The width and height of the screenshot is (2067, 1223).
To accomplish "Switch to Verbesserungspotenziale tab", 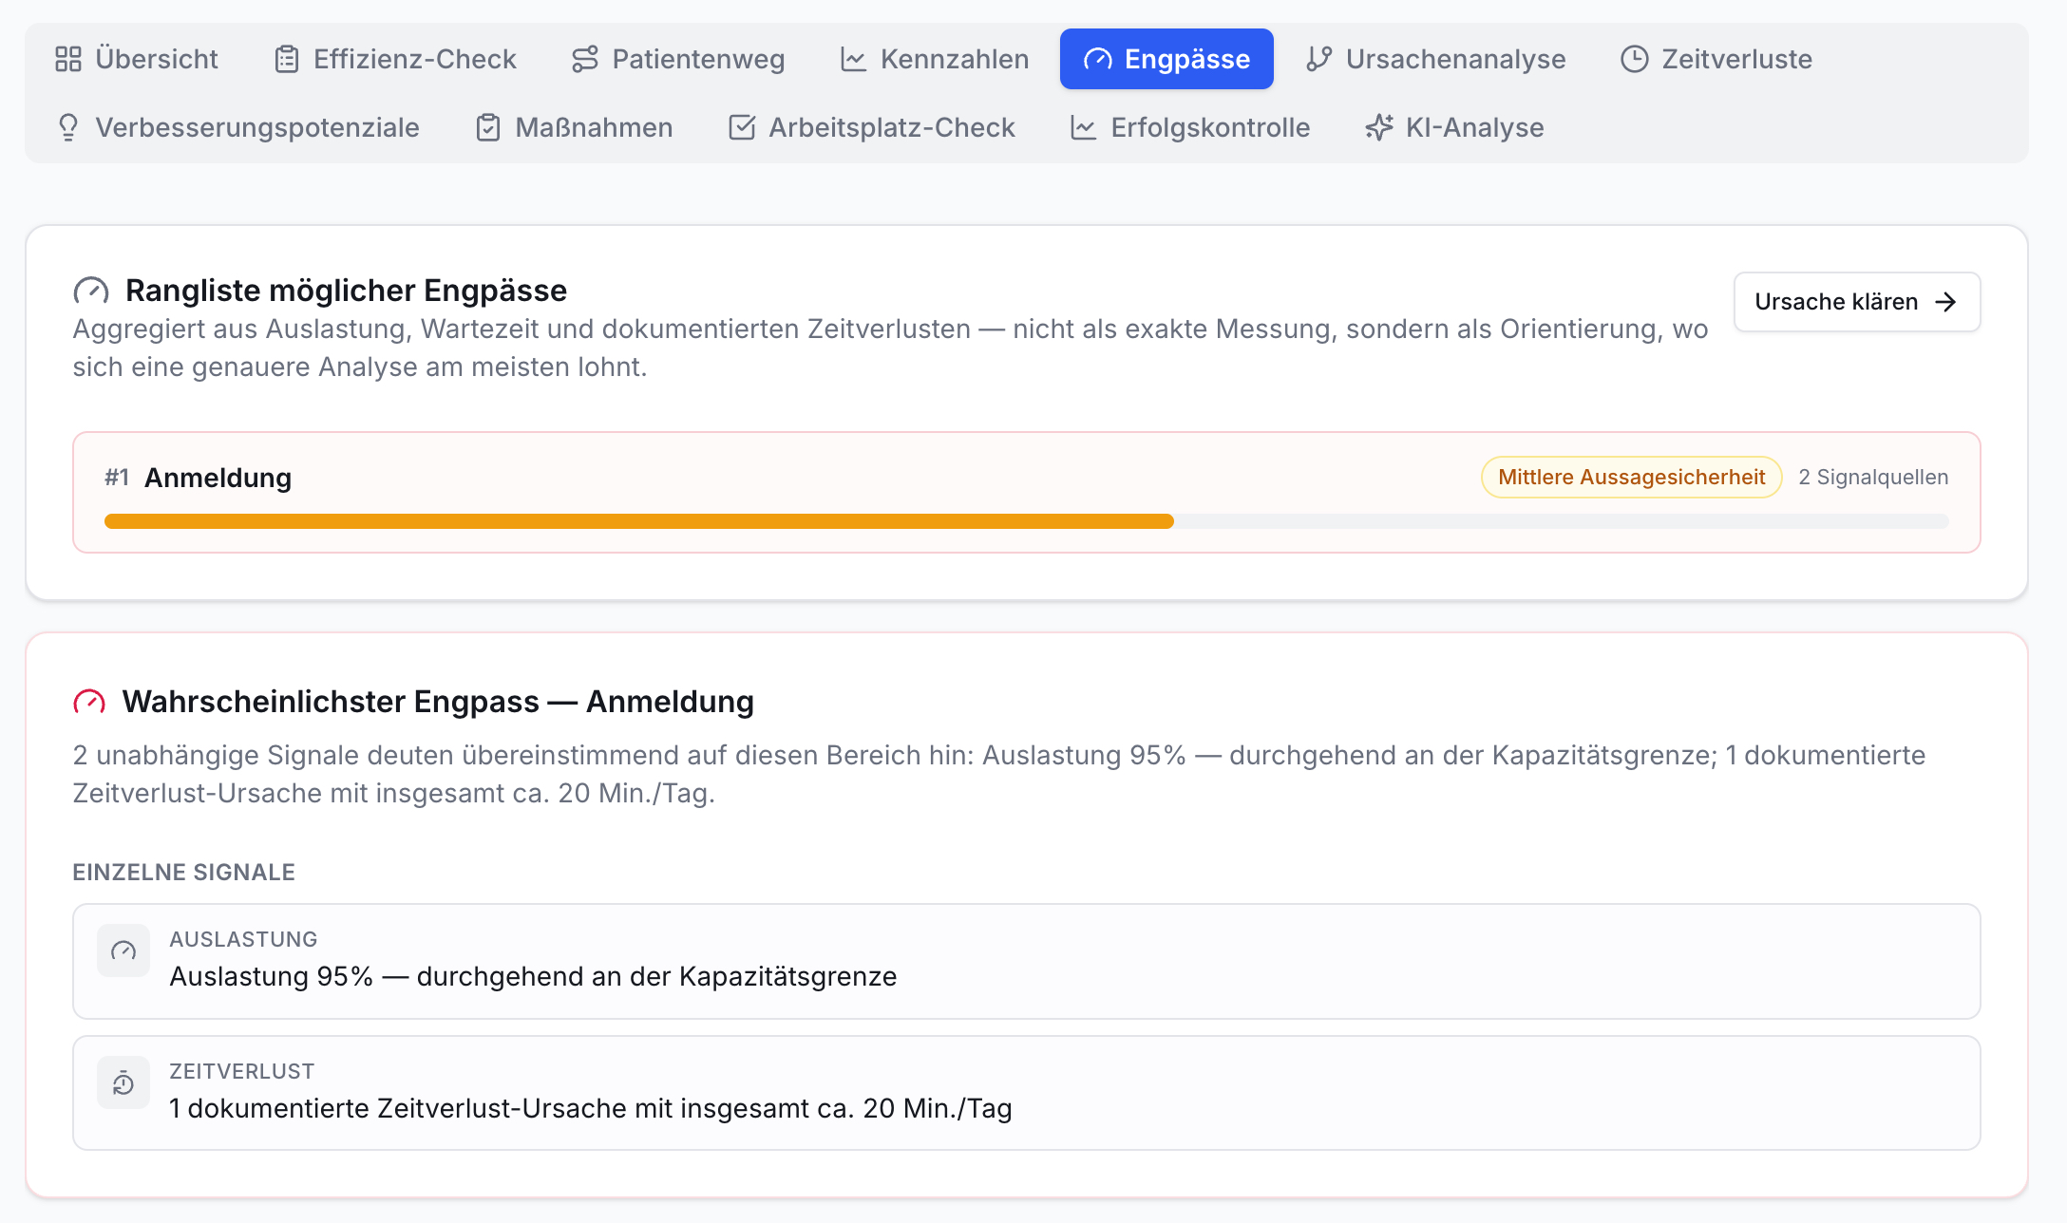I will click(237, 127).
